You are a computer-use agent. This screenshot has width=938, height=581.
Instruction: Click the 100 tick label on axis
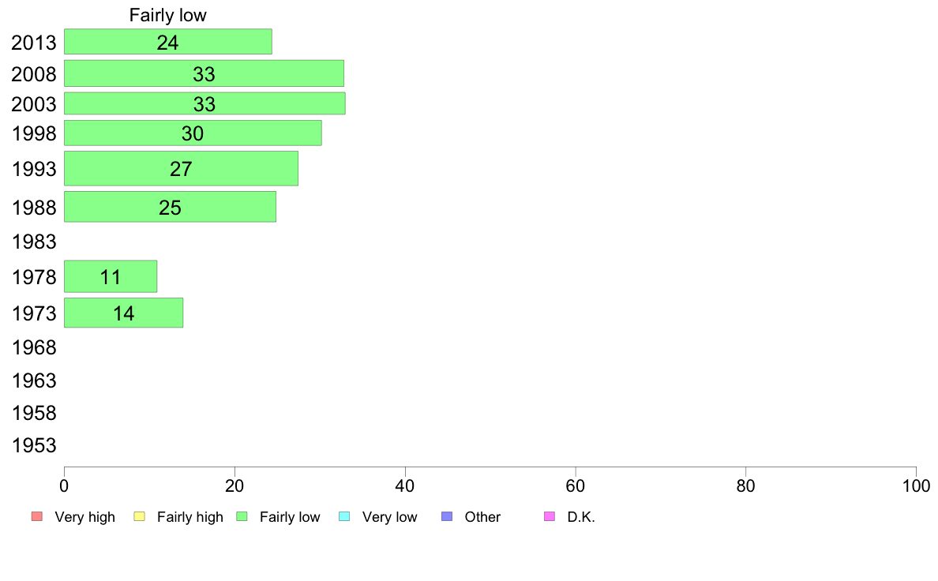[x=916, y=485]
